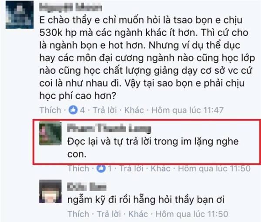Click the bottom comment's 11:50 timestamp
This screenshot has height=222, width=261.
pyautogui.click(x=192, y=214)
